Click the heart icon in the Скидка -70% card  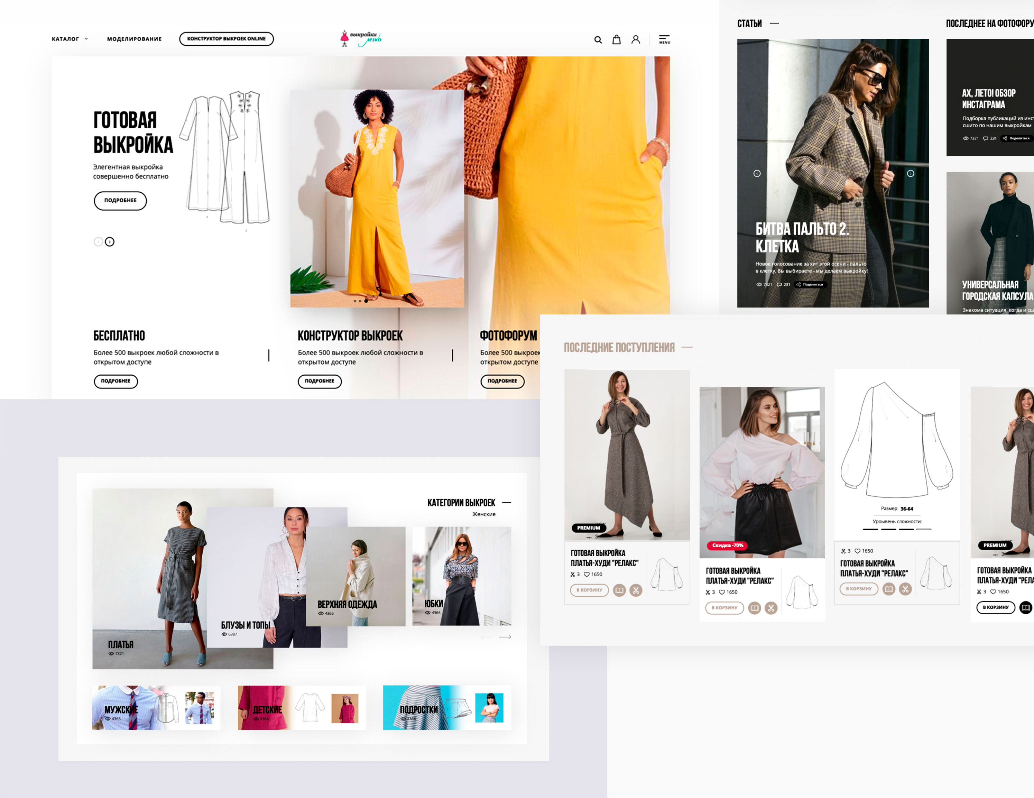[722, 592]
